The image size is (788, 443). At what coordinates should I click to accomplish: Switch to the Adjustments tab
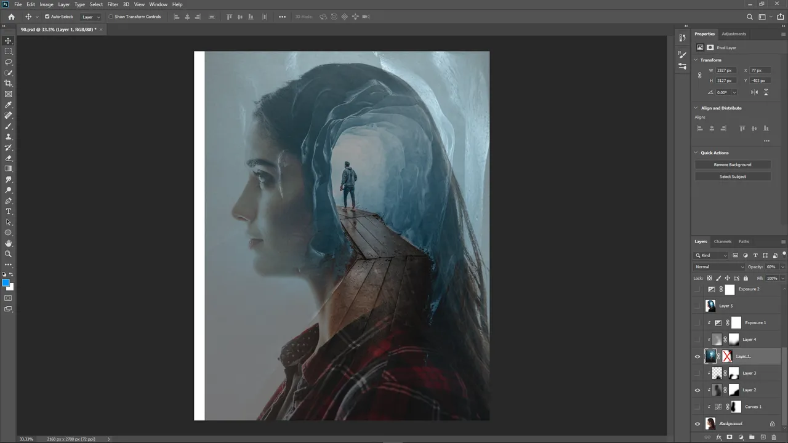click(734, 34)
